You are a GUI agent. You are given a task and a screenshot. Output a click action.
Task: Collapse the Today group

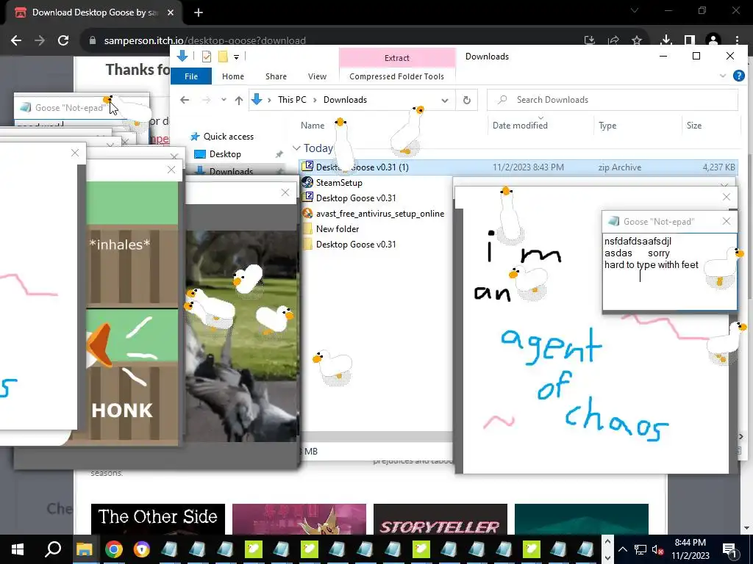coord(297,148)
